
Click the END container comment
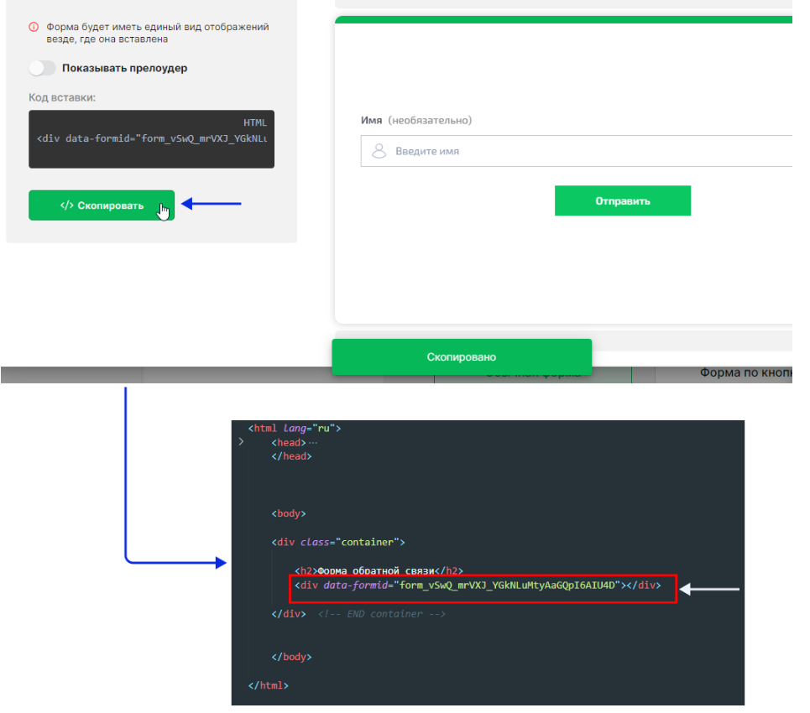pos(381,614)
